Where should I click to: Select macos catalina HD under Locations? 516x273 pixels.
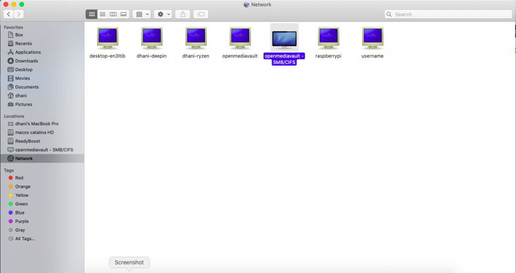[42, 132]
